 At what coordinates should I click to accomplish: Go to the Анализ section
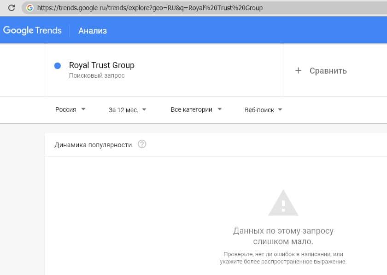tap(93, 30)
